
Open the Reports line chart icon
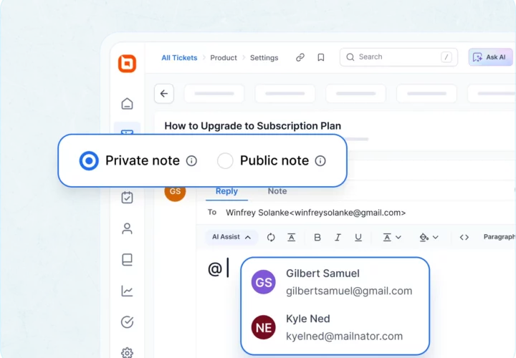coord(127,291)
